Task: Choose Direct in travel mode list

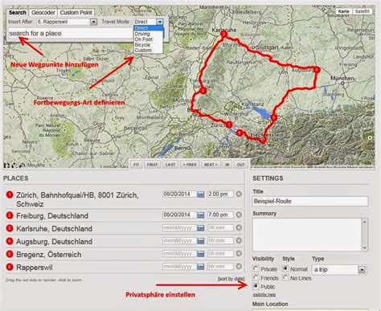Action: click(x=148, y=28)
